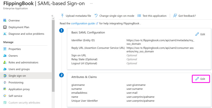Image resolution: width=212 pixels, height=108 pixels.
Task: Click scrollbar up arrow in sidebar
Action: pyautogui.click(x=53, y=18)
